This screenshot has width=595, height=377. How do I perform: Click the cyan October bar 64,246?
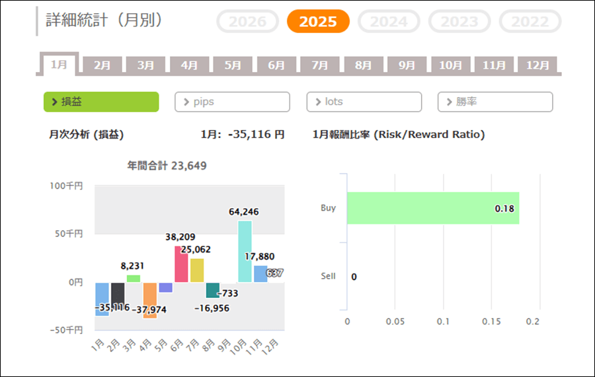coord(245,252)
